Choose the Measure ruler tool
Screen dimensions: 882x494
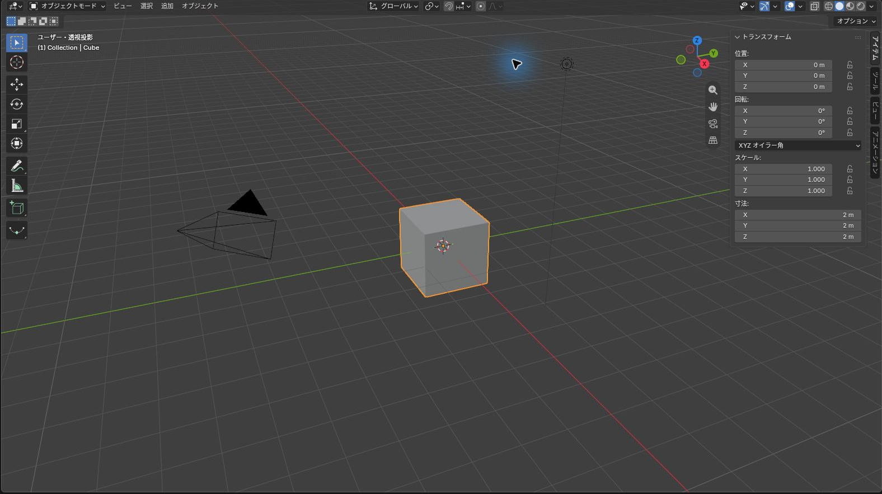17,186
